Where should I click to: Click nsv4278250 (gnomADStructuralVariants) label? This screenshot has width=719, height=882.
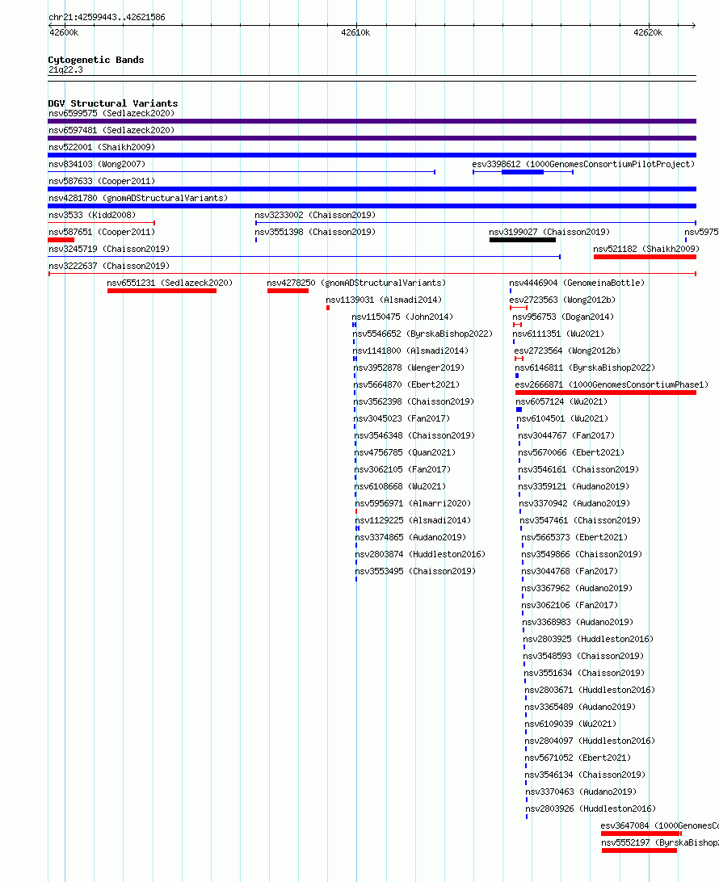coord(357,283)
